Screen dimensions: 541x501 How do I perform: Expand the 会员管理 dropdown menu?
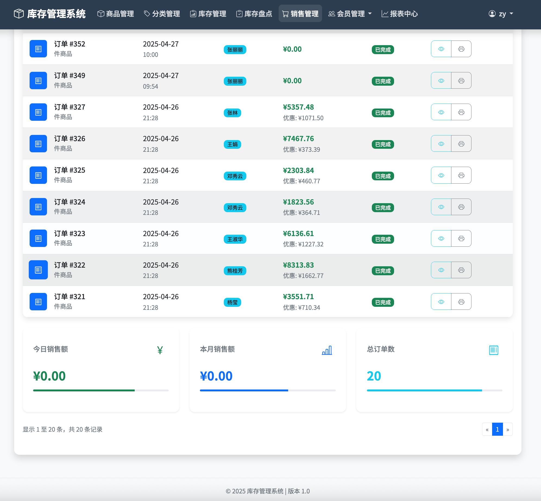(x=350, y=14)
